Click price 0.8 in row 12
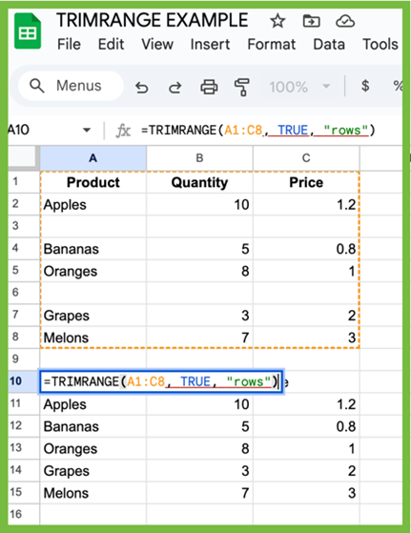 tap(306, 426)
